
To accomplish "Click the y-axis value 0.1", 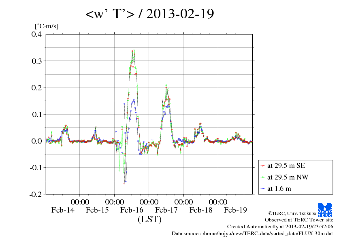I will tap(36, 114).
